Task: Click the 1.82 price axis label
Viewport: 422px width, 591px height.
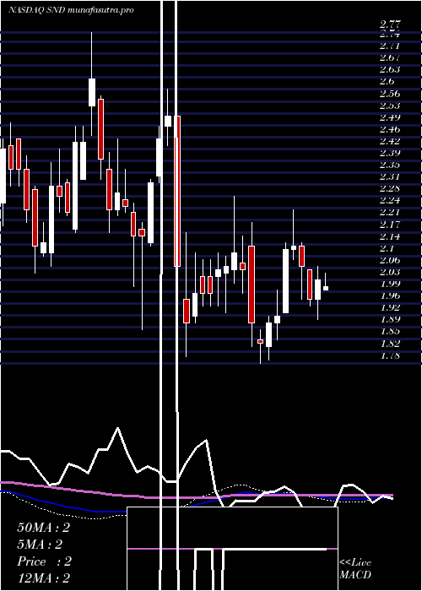Action: 390,344
